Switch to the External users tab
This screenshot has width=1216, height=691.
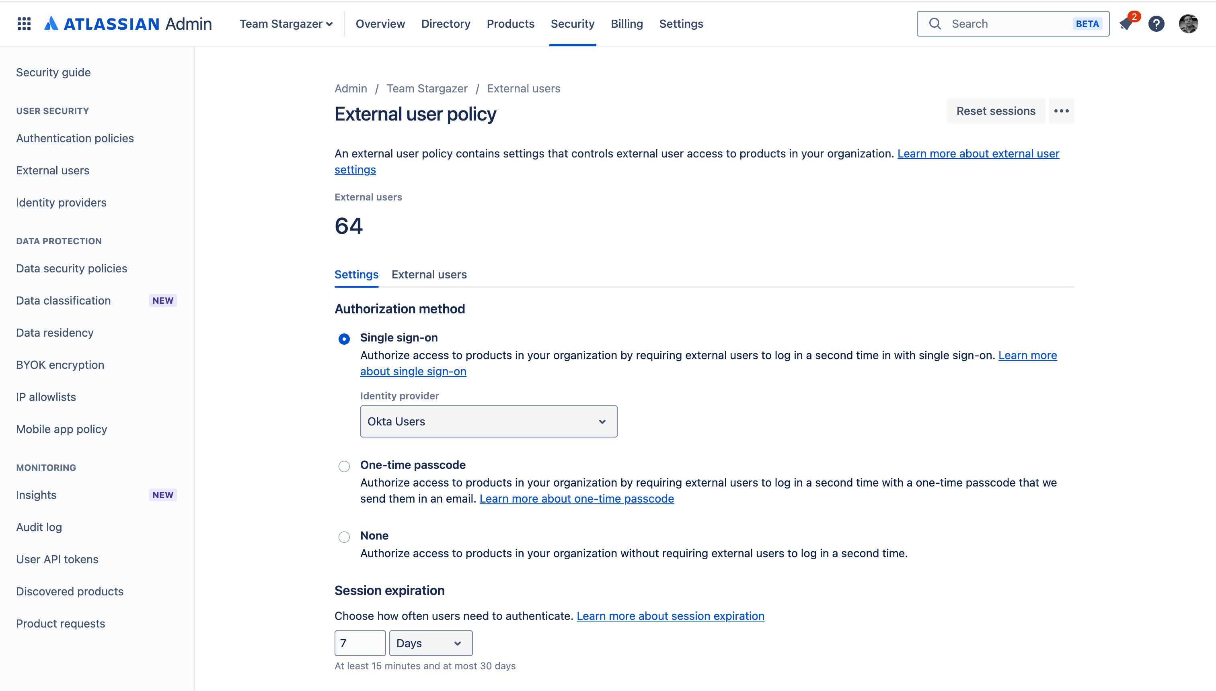(428, 274)
